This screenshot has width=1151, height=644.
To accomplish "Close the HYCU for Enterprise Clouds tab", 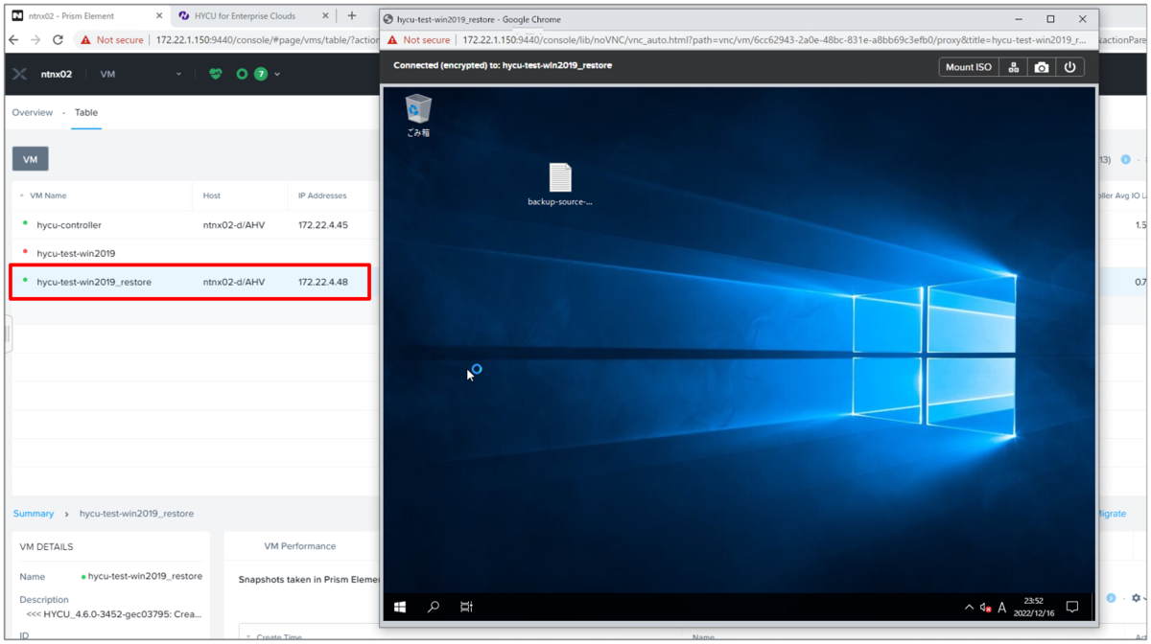I will [325, 16].
